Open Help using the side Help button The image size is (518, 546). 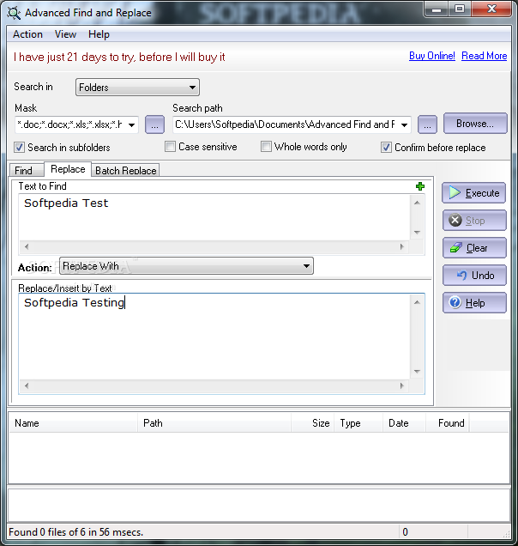474,303
